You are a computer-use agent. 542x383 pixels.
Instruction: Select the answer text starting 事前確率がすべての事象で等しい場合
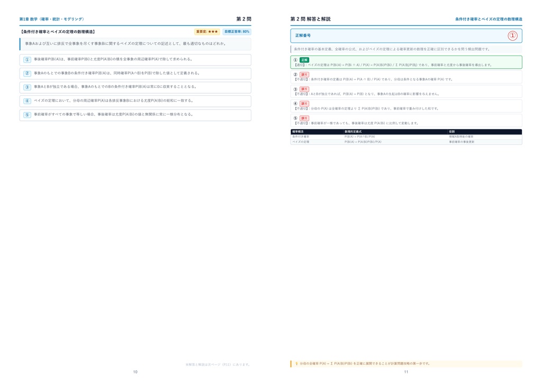[x=114, y=114]
